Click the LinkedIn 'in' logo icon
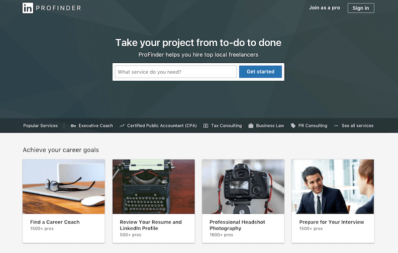This screenshot has width=398, height=253. (x=28, y=8)
